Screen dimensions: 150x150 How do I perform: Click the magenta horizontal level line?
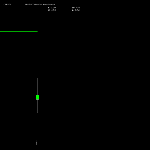click(x=19, y=57)
